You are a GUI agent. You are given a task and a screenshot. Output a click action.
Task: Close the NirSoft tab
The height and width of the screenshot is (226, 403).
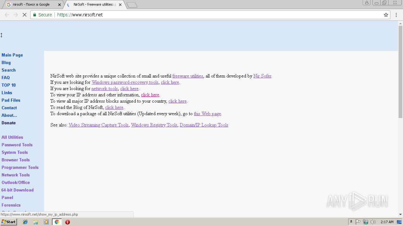(x=120, y=5)
